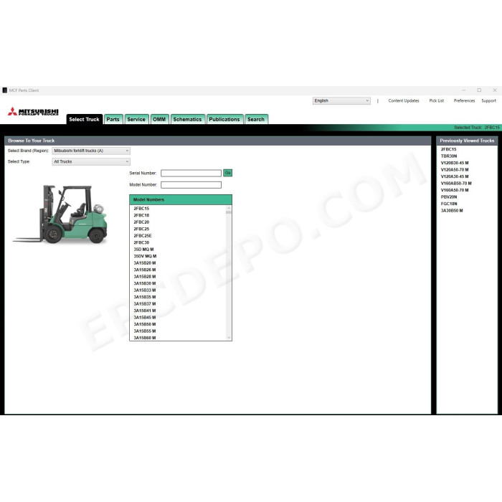The image size is (502, 502).
Task: Select model 2FBC20 in the list
Action: [x=141, y=222]
